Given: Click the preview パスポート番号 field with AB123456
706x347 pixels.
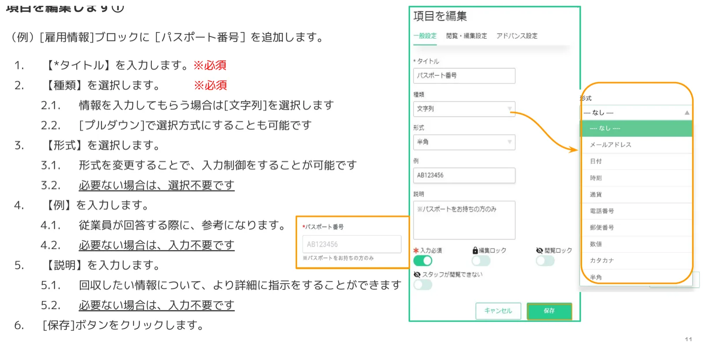Looking at the screenshot, I should [352, 244].
